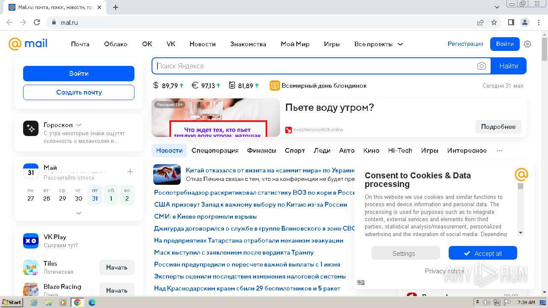Click the oil price indicator

pos(244,86)
